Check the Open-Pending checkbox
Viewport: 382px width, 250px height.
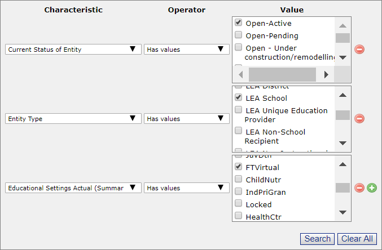(239, 35)
